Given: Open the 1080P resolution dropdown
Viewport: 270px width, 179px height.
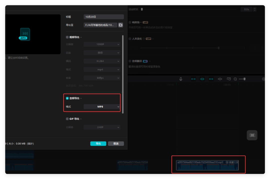Looking at the screenshot, I should [102, 44].
